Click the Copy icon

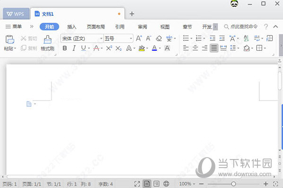pos(24,48)
